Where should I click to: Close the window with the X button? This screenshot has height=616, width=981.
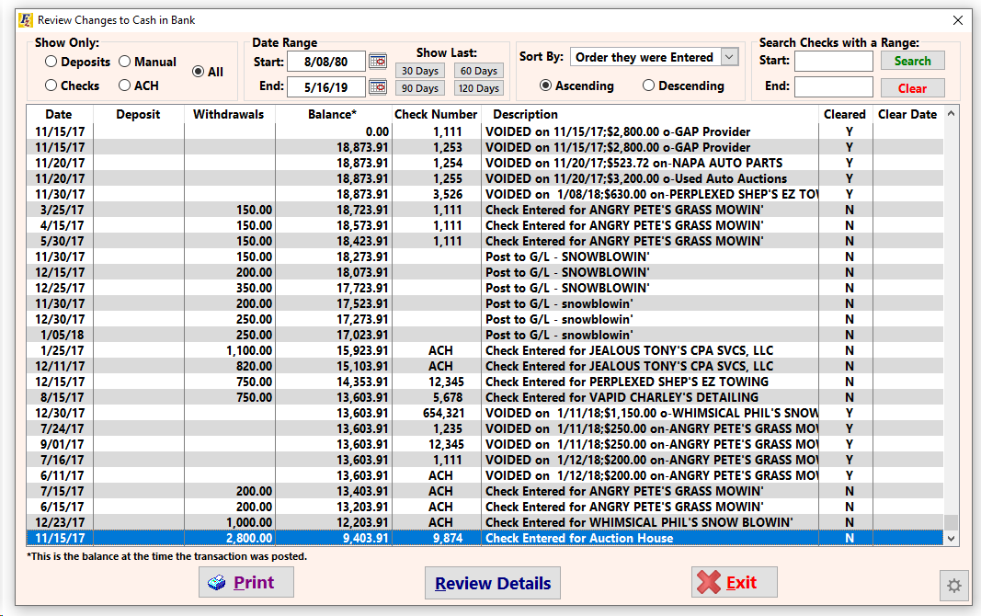(958, 20)
